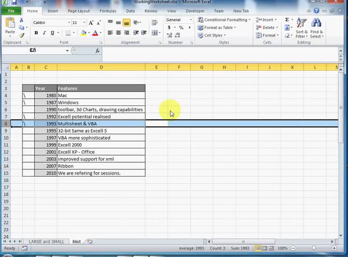The image size is (348, 257).
Task: Insert a new worksheet tab icon
Action: (x=90, y=241)
